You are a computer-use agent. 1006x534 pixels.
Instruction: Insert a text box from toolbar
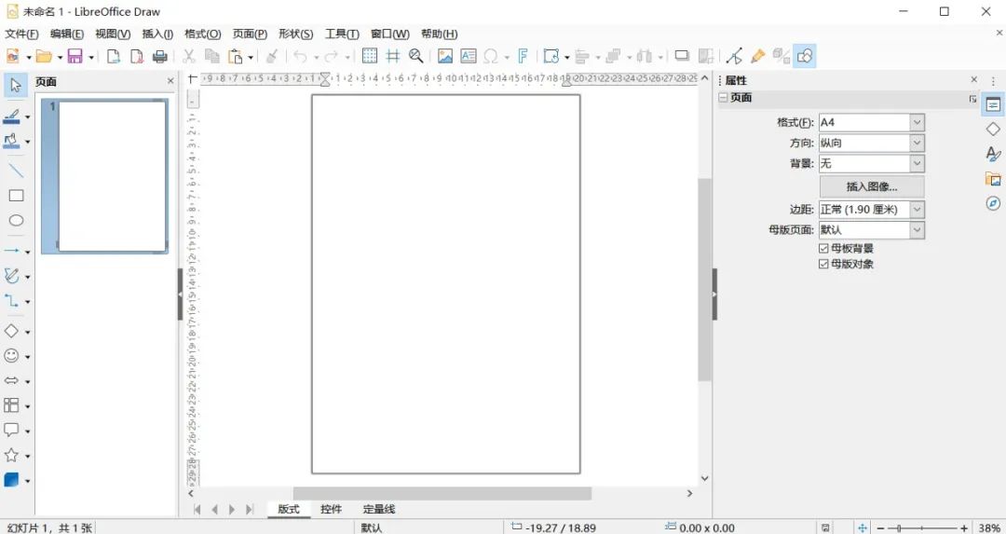pos(468,57)
